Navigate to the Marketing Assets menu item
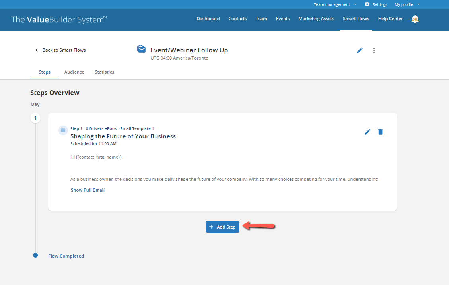449x285 pixels. point(316,18)
